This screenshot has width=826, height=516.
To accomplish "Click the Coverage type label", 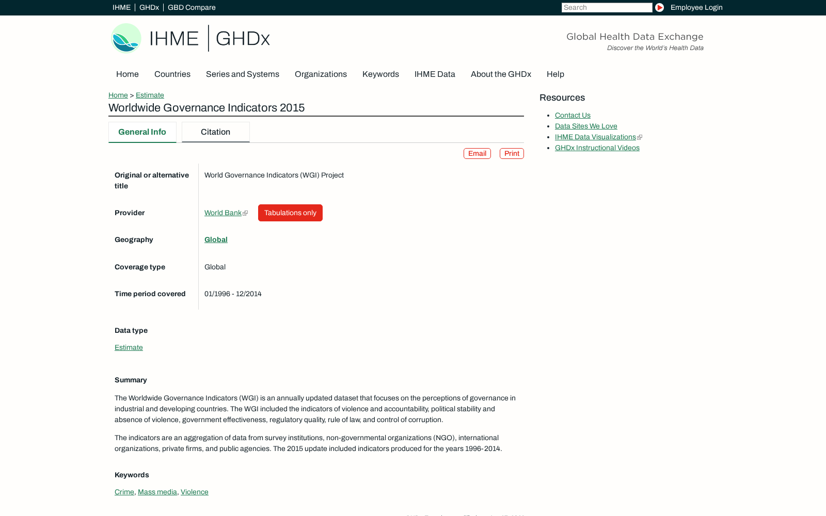I will click(140, 267).
